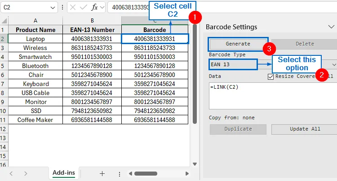This screenshot has width=337, height=181.
Task: Select column B cell 5012345678900
Action: [92, 75]
